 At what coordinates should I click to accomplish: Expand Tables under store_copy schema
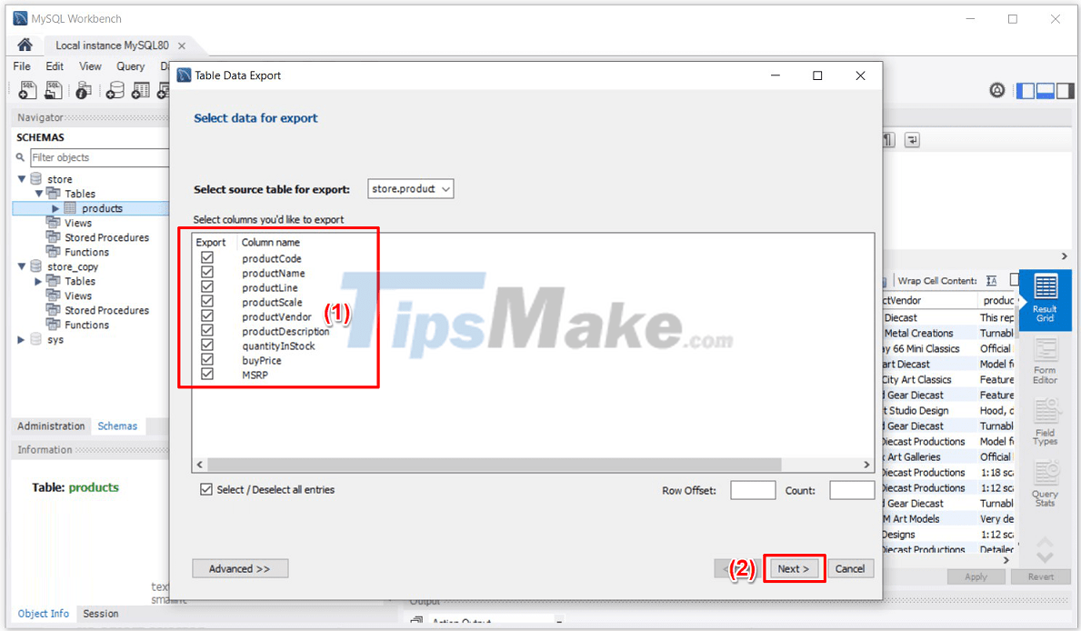point(38,281)
